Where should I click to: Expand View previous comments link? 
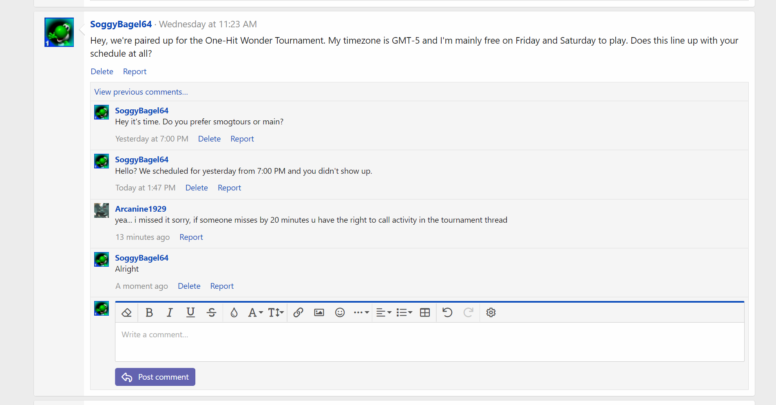(141, 92)
